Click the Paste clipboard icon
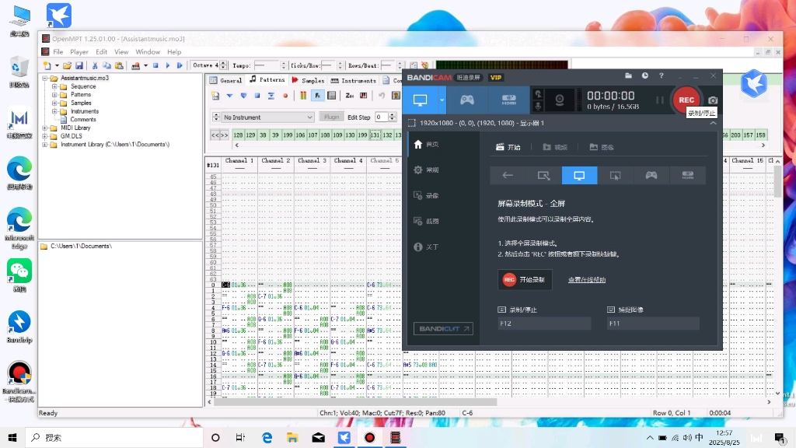The height and width of the screenshot is (448, 796). click(119, 65)
